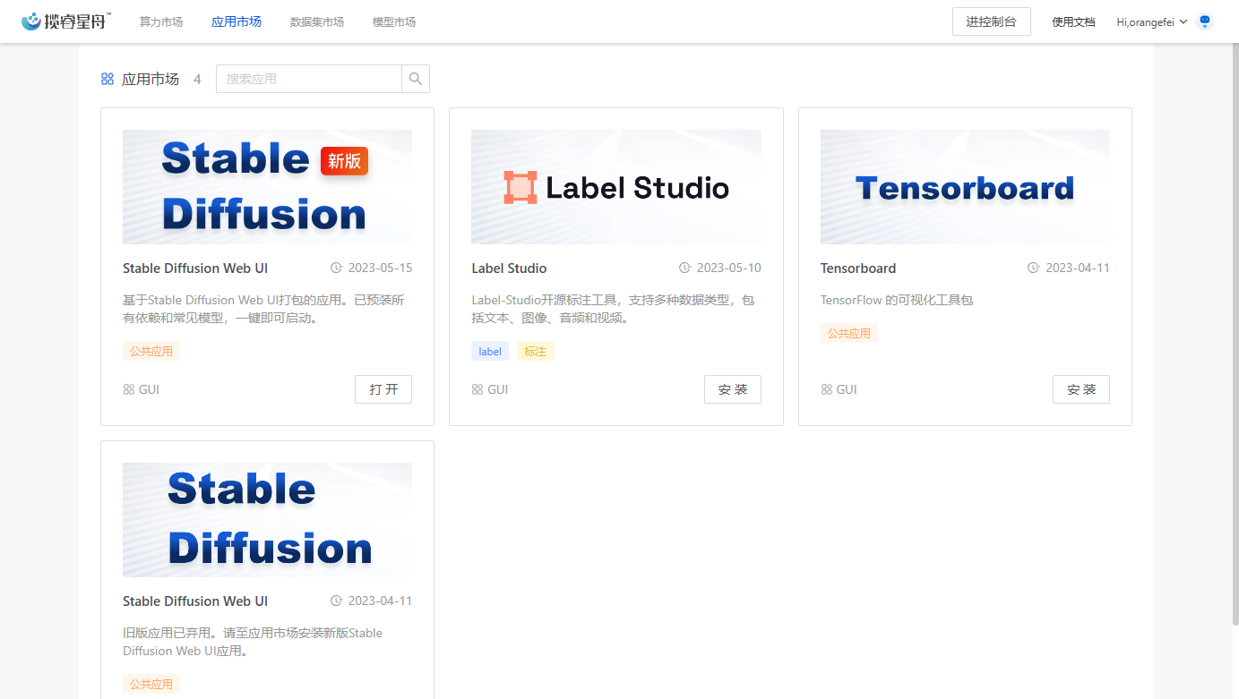
Task: Click the 新版 badge on Stable Diffusion banner
Action: click(344, 162)
